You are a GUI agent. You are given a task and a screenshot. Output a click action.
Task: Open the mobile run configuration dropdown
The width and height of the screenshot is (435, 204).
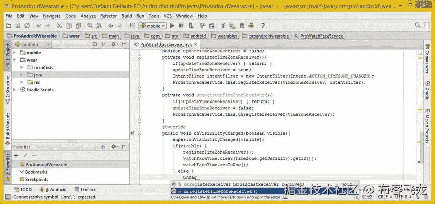pos(152,26)
